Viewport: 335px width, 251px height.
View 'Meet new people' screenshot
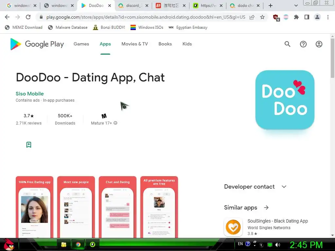[76, 207]
